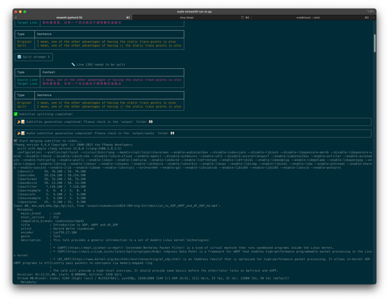Open a new terminal tab with plus
The height and width of the screenshot is (301, 389).
(x=374, y=17)
